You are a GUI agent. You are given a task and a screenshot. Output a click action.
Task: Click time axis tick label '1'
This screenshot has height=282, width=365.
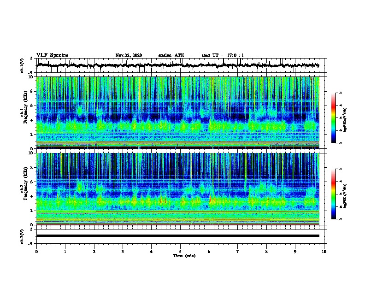(x=65, y=251)
